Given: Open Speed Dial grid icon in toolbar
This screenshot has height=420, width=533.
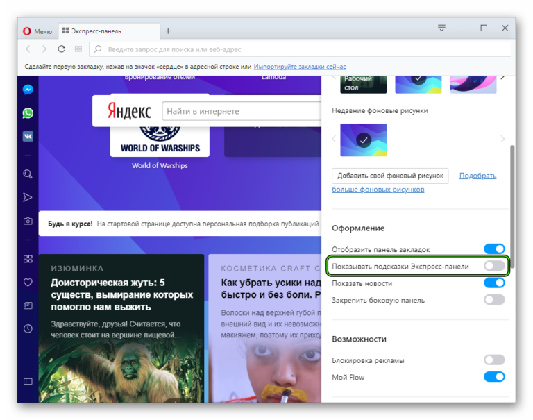Looking at the screenshot, I should tap(78, 49).
